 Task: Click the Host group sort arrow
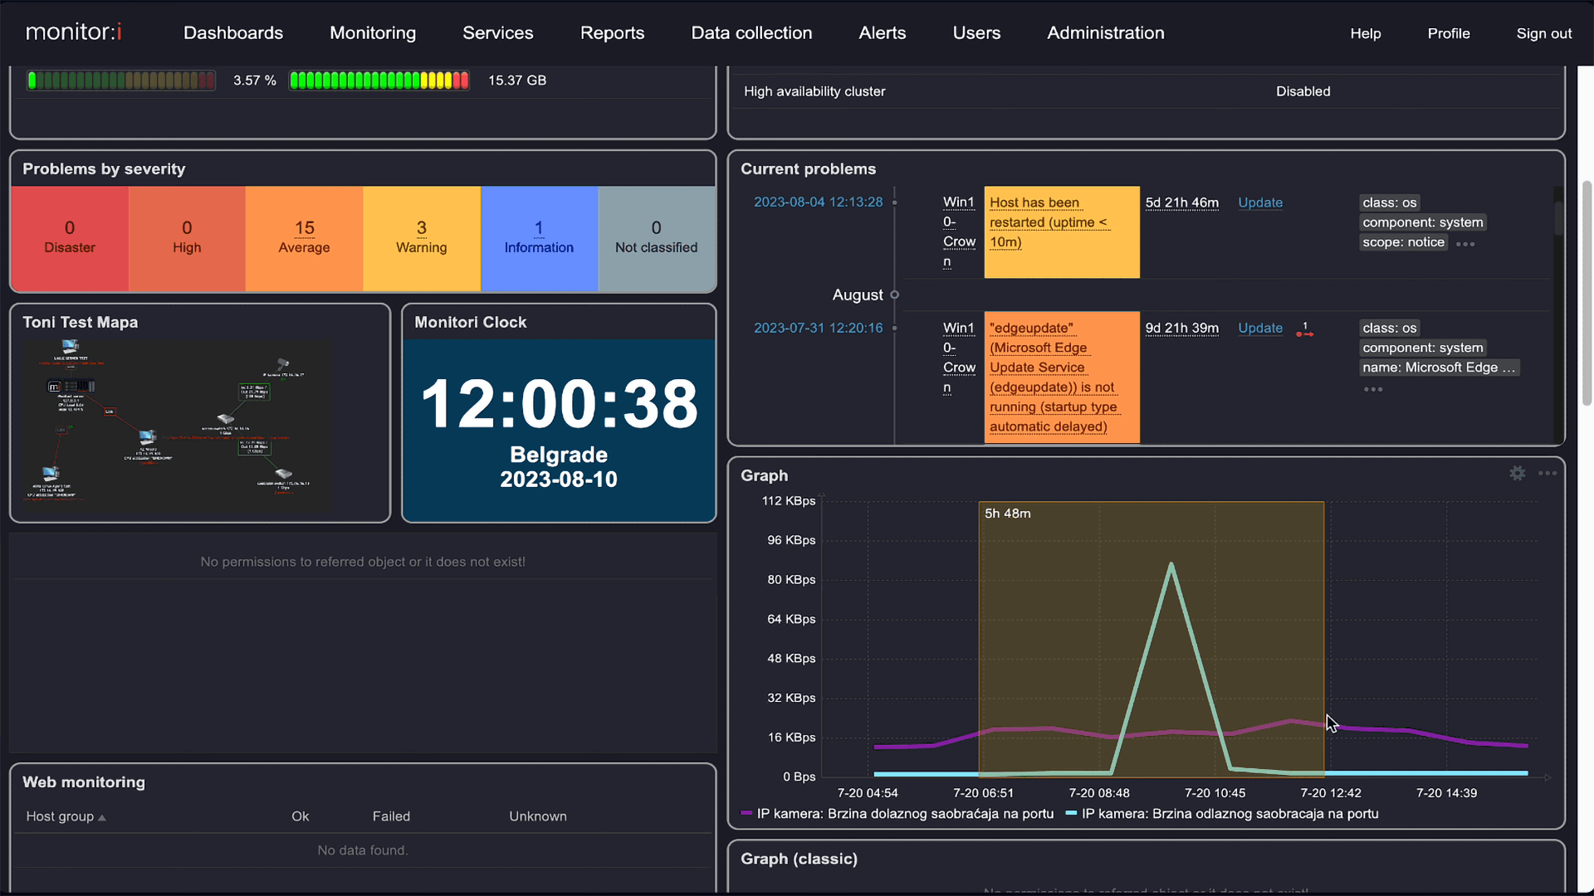102,818
